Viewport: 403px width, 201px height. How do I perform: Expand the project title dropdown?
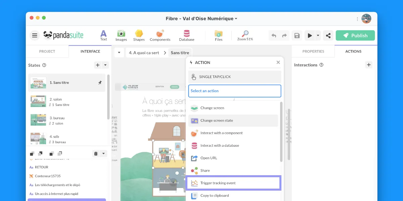236,19
